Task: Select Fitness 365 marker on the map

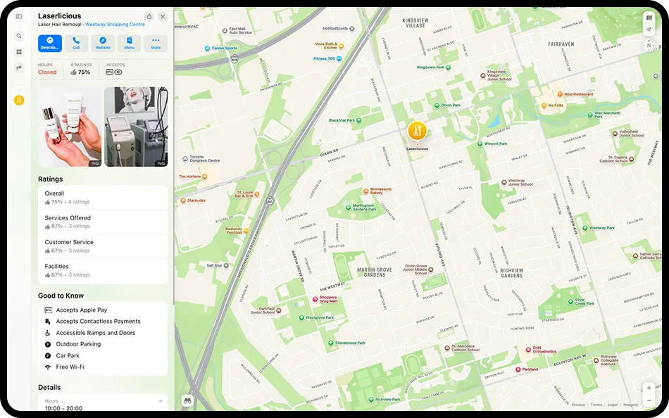Action: point(339,59)
